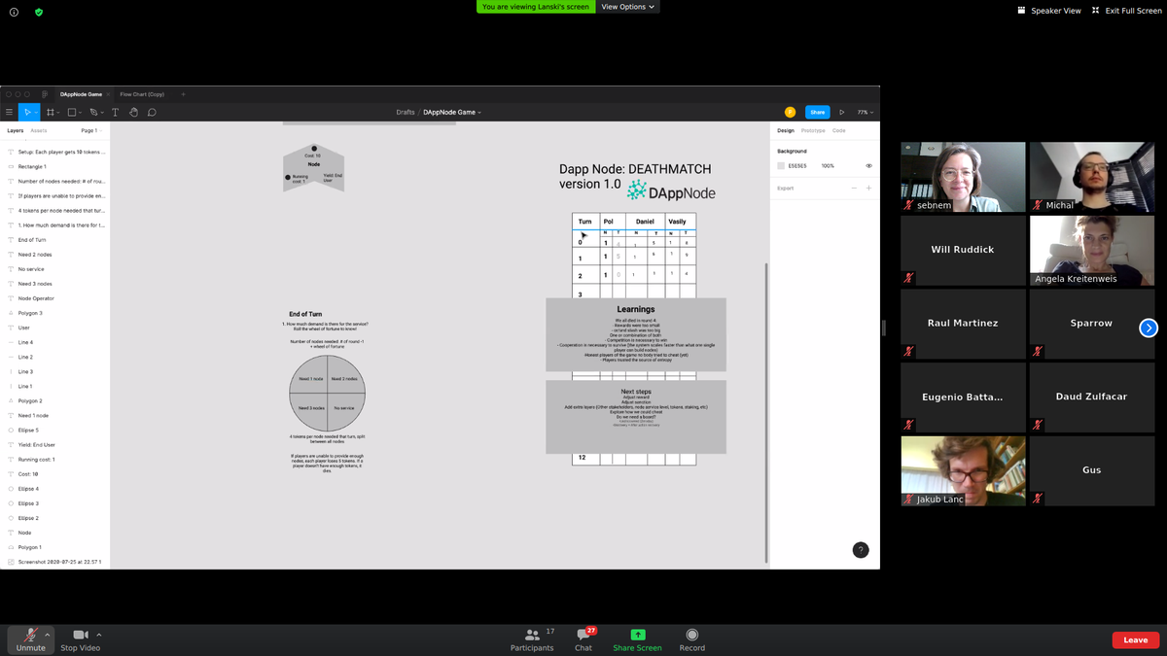This screenshot has width=1167, height=656.
Task: Expand the Pen tool dropdown arrow
Action: [103, 113]
